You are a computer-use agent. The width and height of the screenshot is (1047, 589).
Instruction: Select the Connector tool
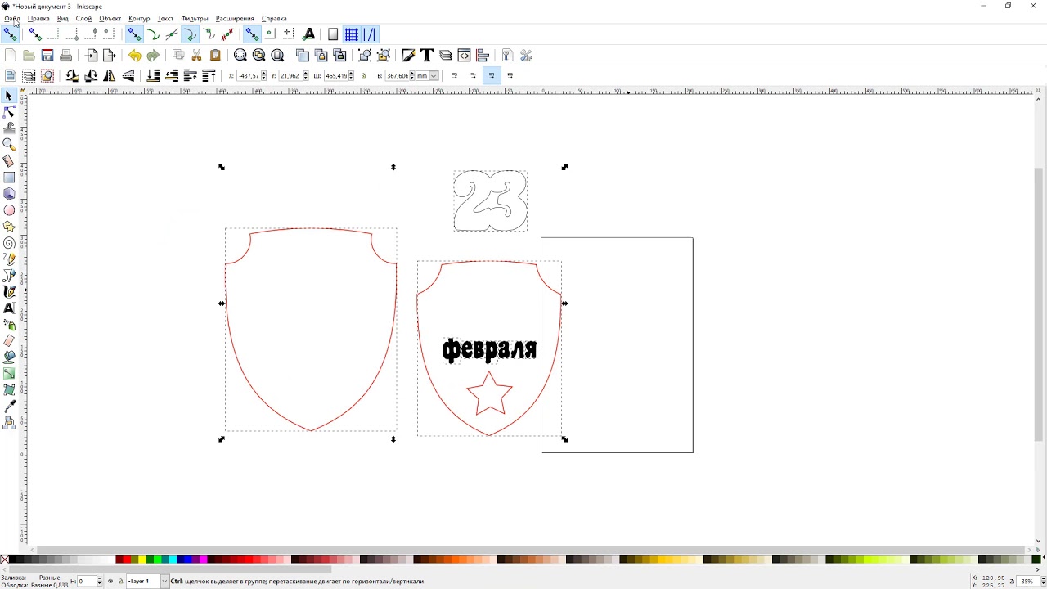(9, 423)
